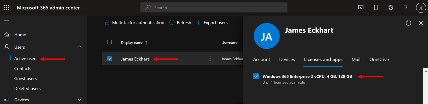
Task: Click the mobile device icon in header
Action: [376, 8]
